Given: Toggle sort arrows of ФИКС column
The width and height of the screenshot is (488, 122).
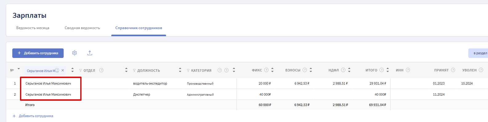Looking at the screenshot, I should point(272,70).
